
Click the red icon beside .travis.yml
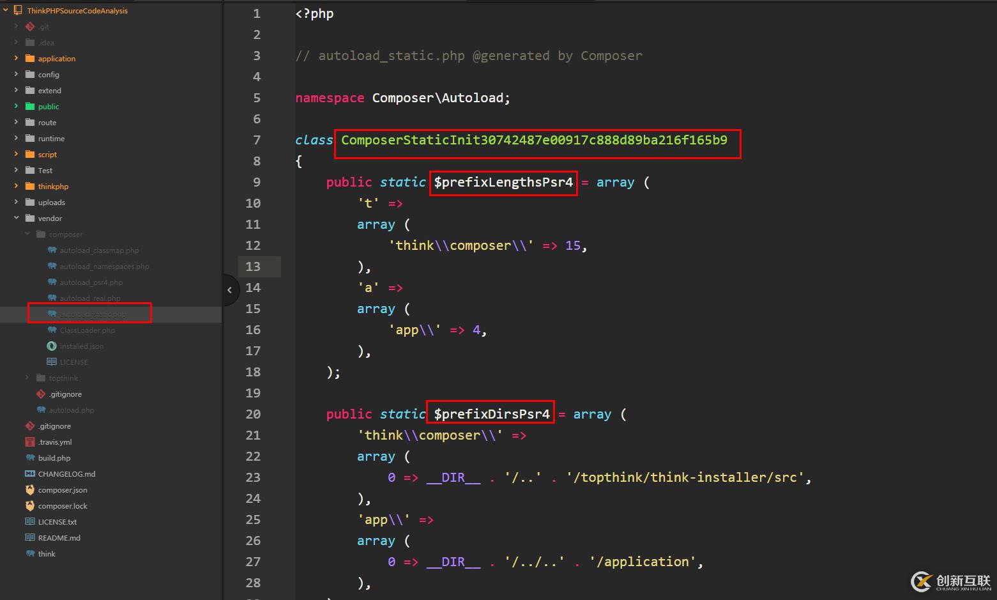(x=30, y=442)
